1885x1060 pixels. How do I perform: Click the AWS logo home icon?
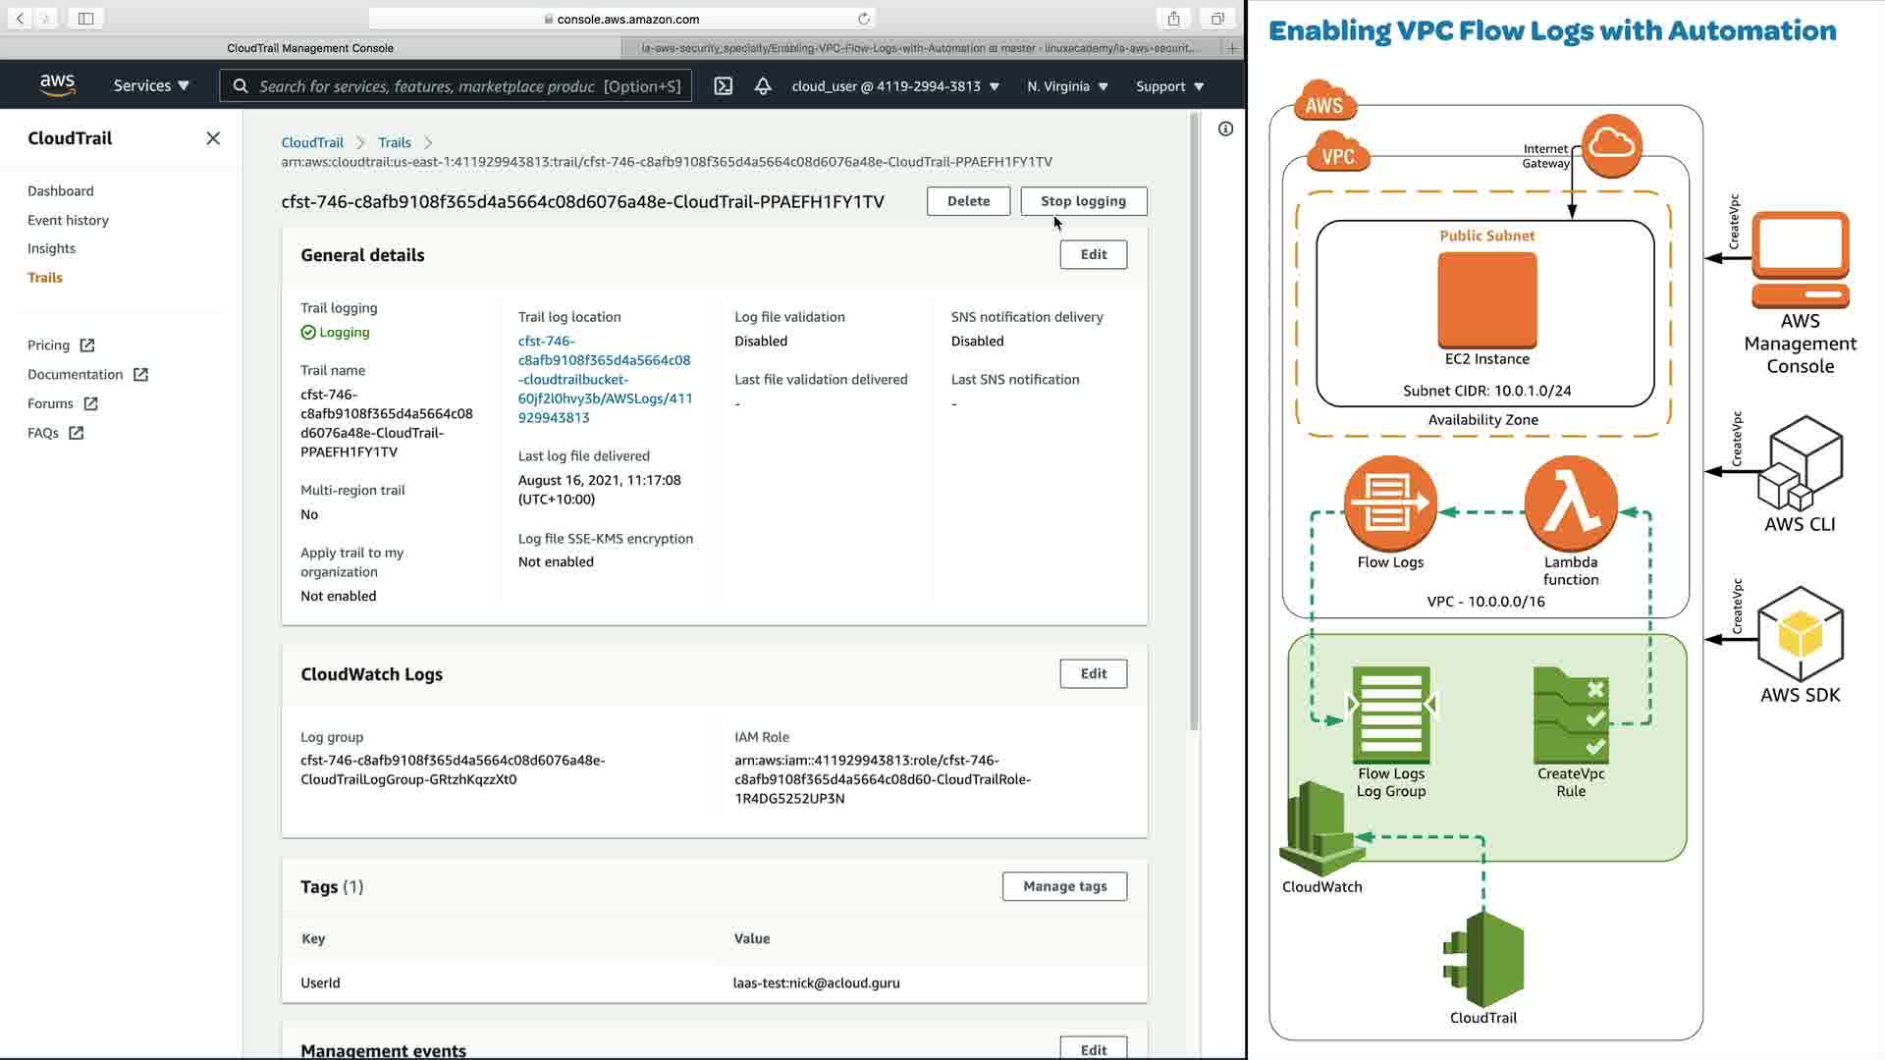[x=57, y=85]
